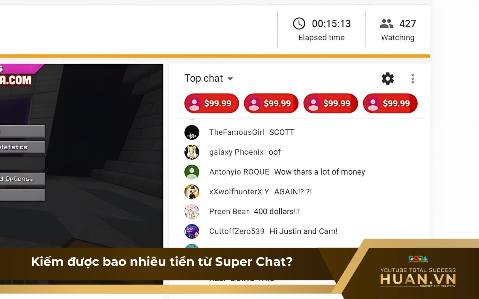Open the chat settings gear icon
479x299 pixels.
pos(388,79)
